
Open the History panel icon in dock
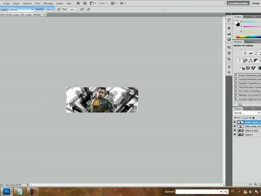229,20
